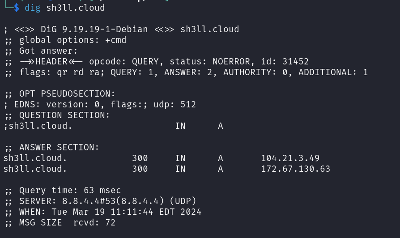Click the WHEN timestamp Tue Mar 19

110,212
